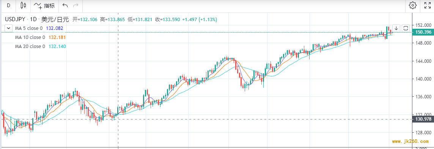434x149 pixels.
Task: Click the 144.000 price axis label
Action: click(x=423, y=61)
